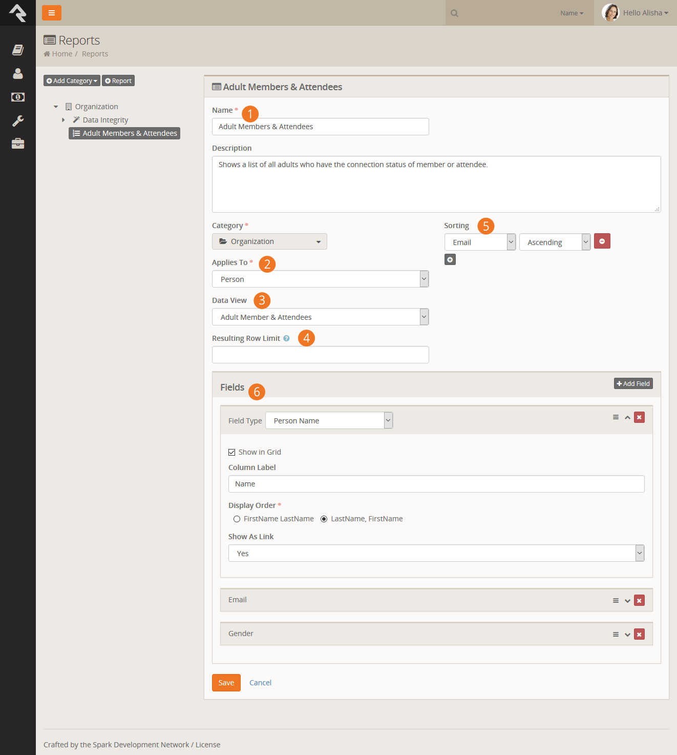The image size is (677, 755).
Task: Delete the Gender field
Action: click(x=639, y=635)
